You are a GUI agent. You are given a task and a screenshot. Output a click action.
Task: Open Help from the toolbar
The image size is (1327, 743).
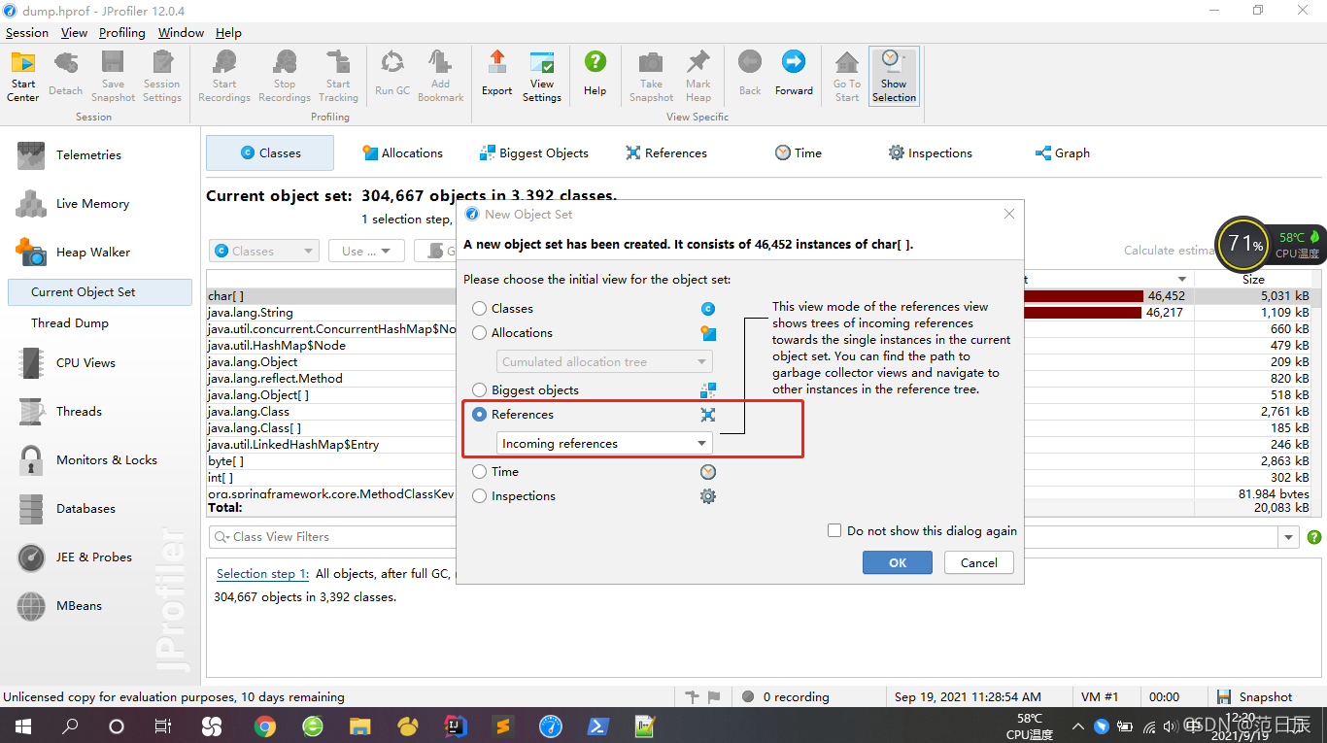coord(595,76)
